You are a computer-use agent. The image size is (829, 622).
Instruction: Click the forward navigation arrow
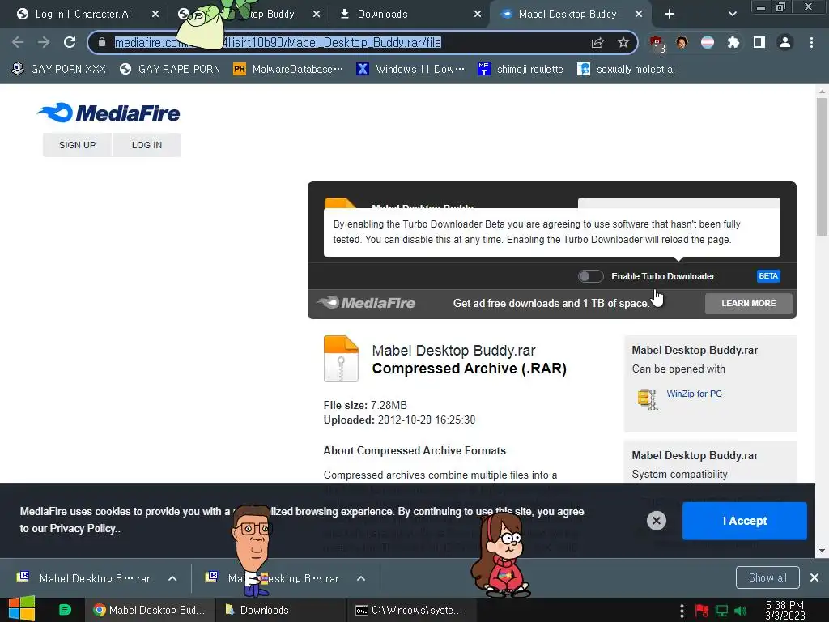pos(44,42)
